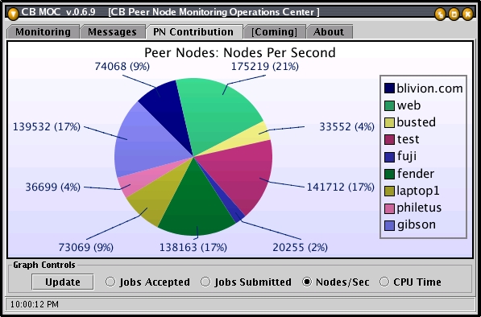The image size is (481, 317).
Task: Click the chart title Peer Nodes: Nodes Per Second
Action: pos(240,52)
